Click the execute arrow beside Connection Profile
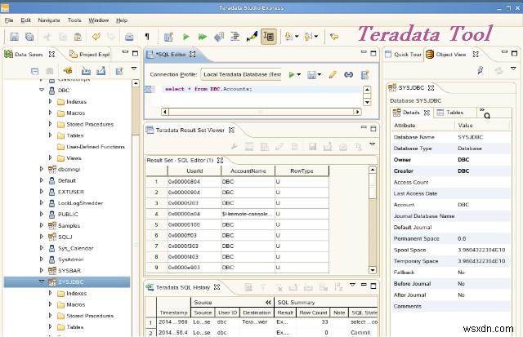Screen dimensions: 523x337 (x=292, y=74)
